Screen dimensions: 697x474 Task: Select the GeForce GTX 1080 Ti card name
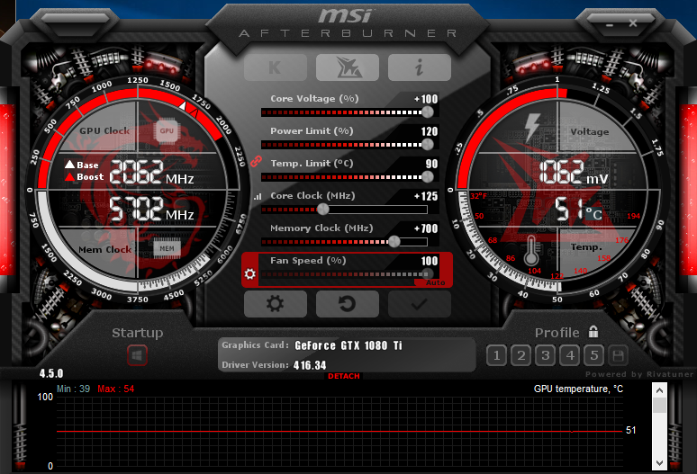tap(348, 345)
